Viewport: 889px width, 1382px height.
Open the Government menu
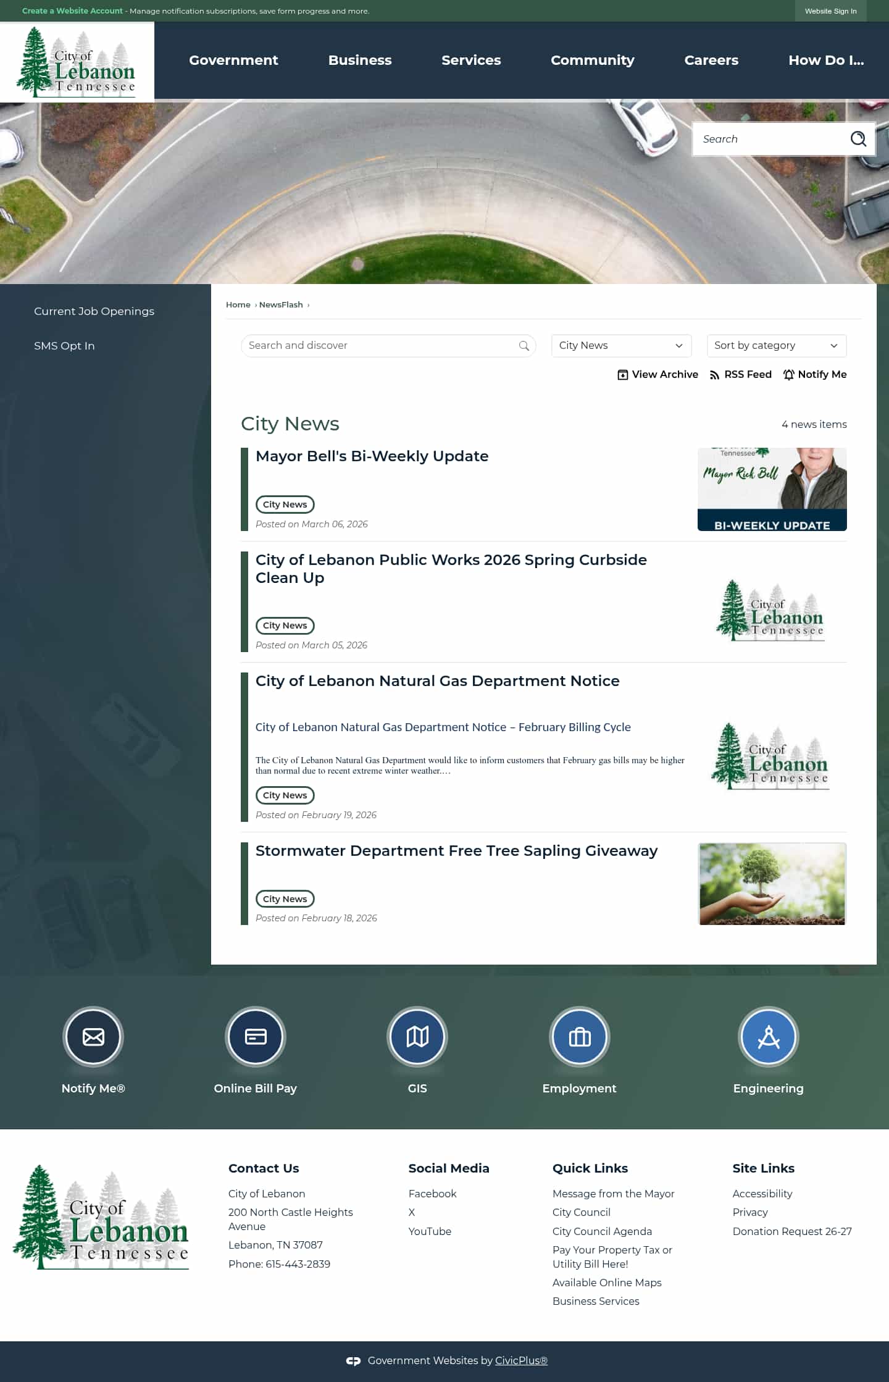click(x=233, y=60)
